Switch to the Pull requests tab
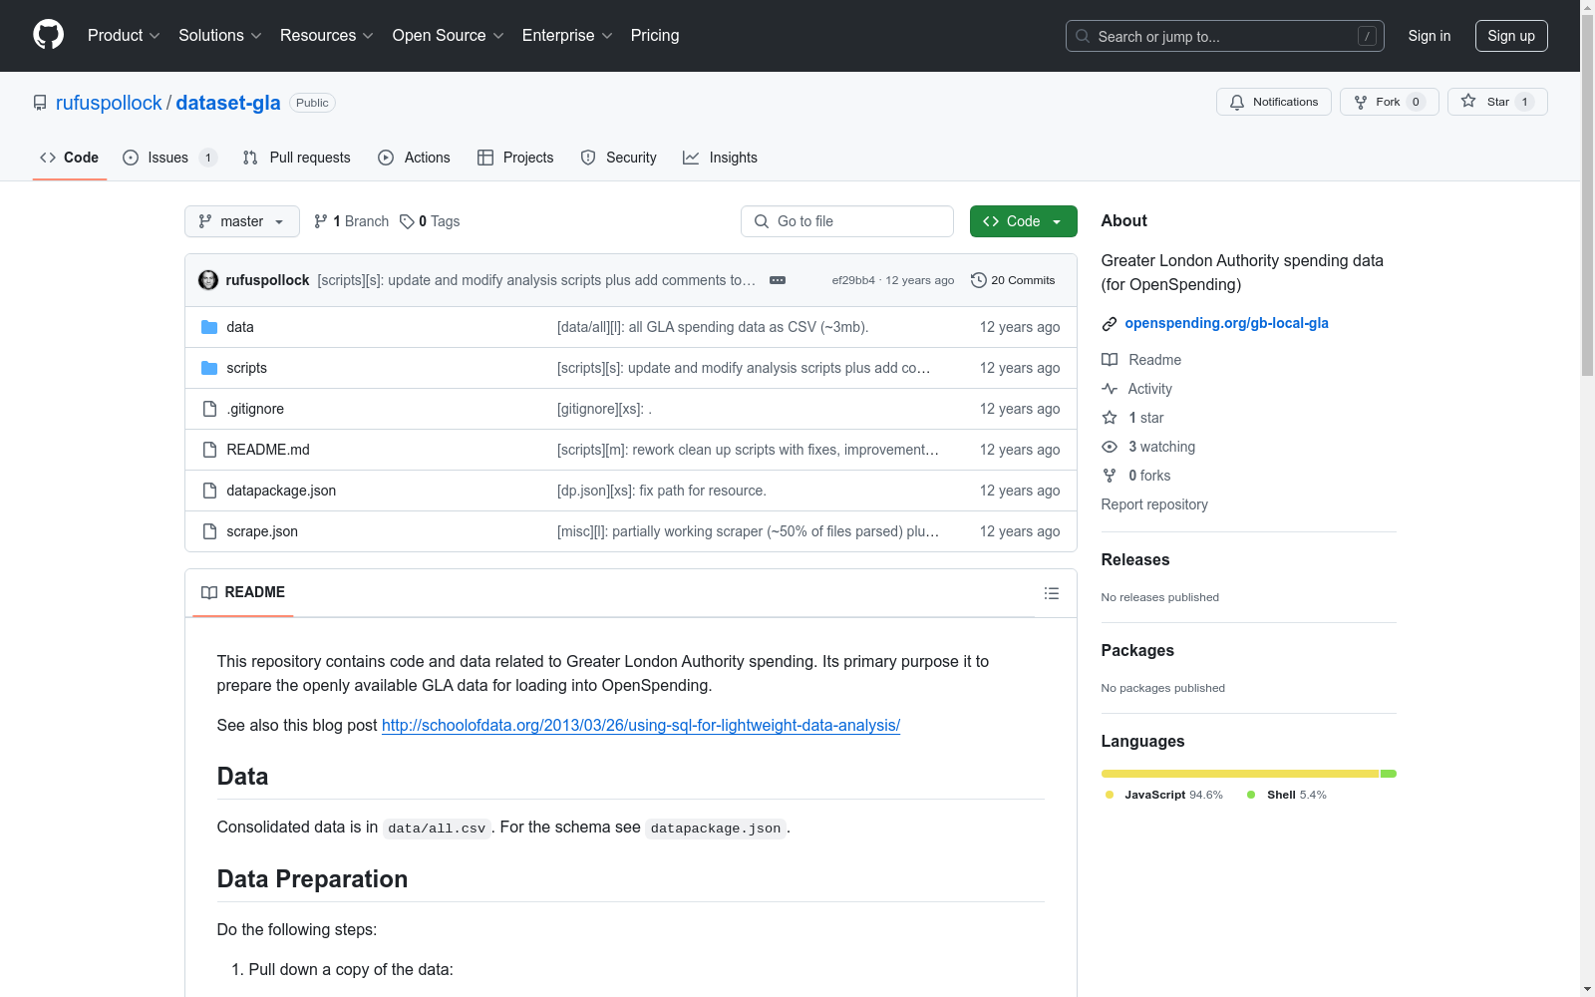 [x=296, y=158]
